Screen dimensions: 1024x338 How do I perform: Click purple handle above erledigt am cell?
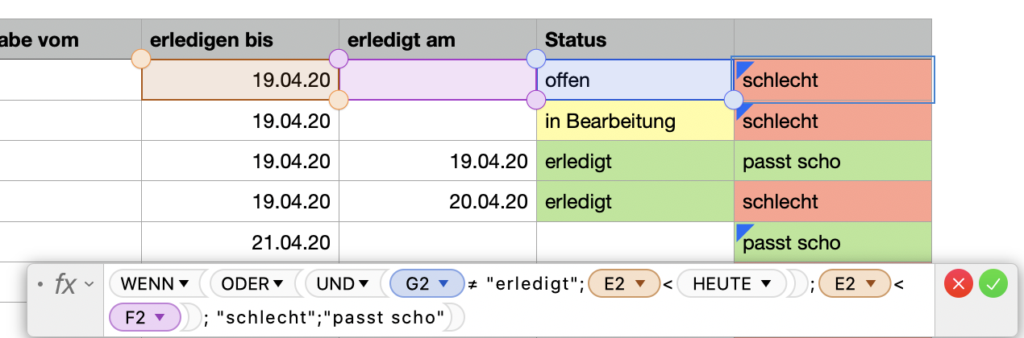pos(339,59)
